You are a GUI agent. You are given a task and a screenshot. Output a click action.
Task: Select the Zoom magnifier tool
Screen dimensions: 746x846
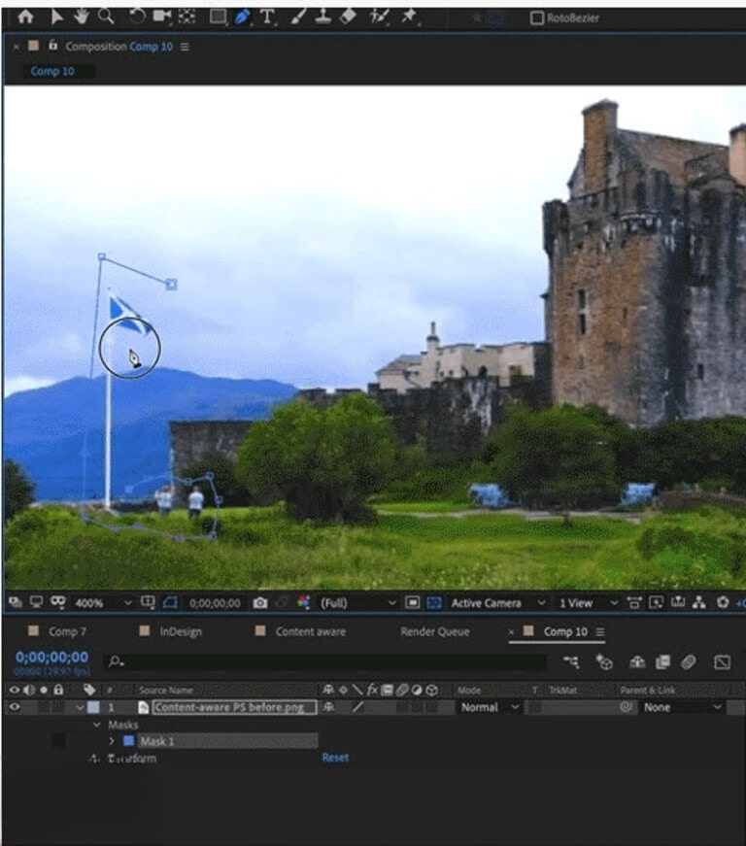coord(106,17)
